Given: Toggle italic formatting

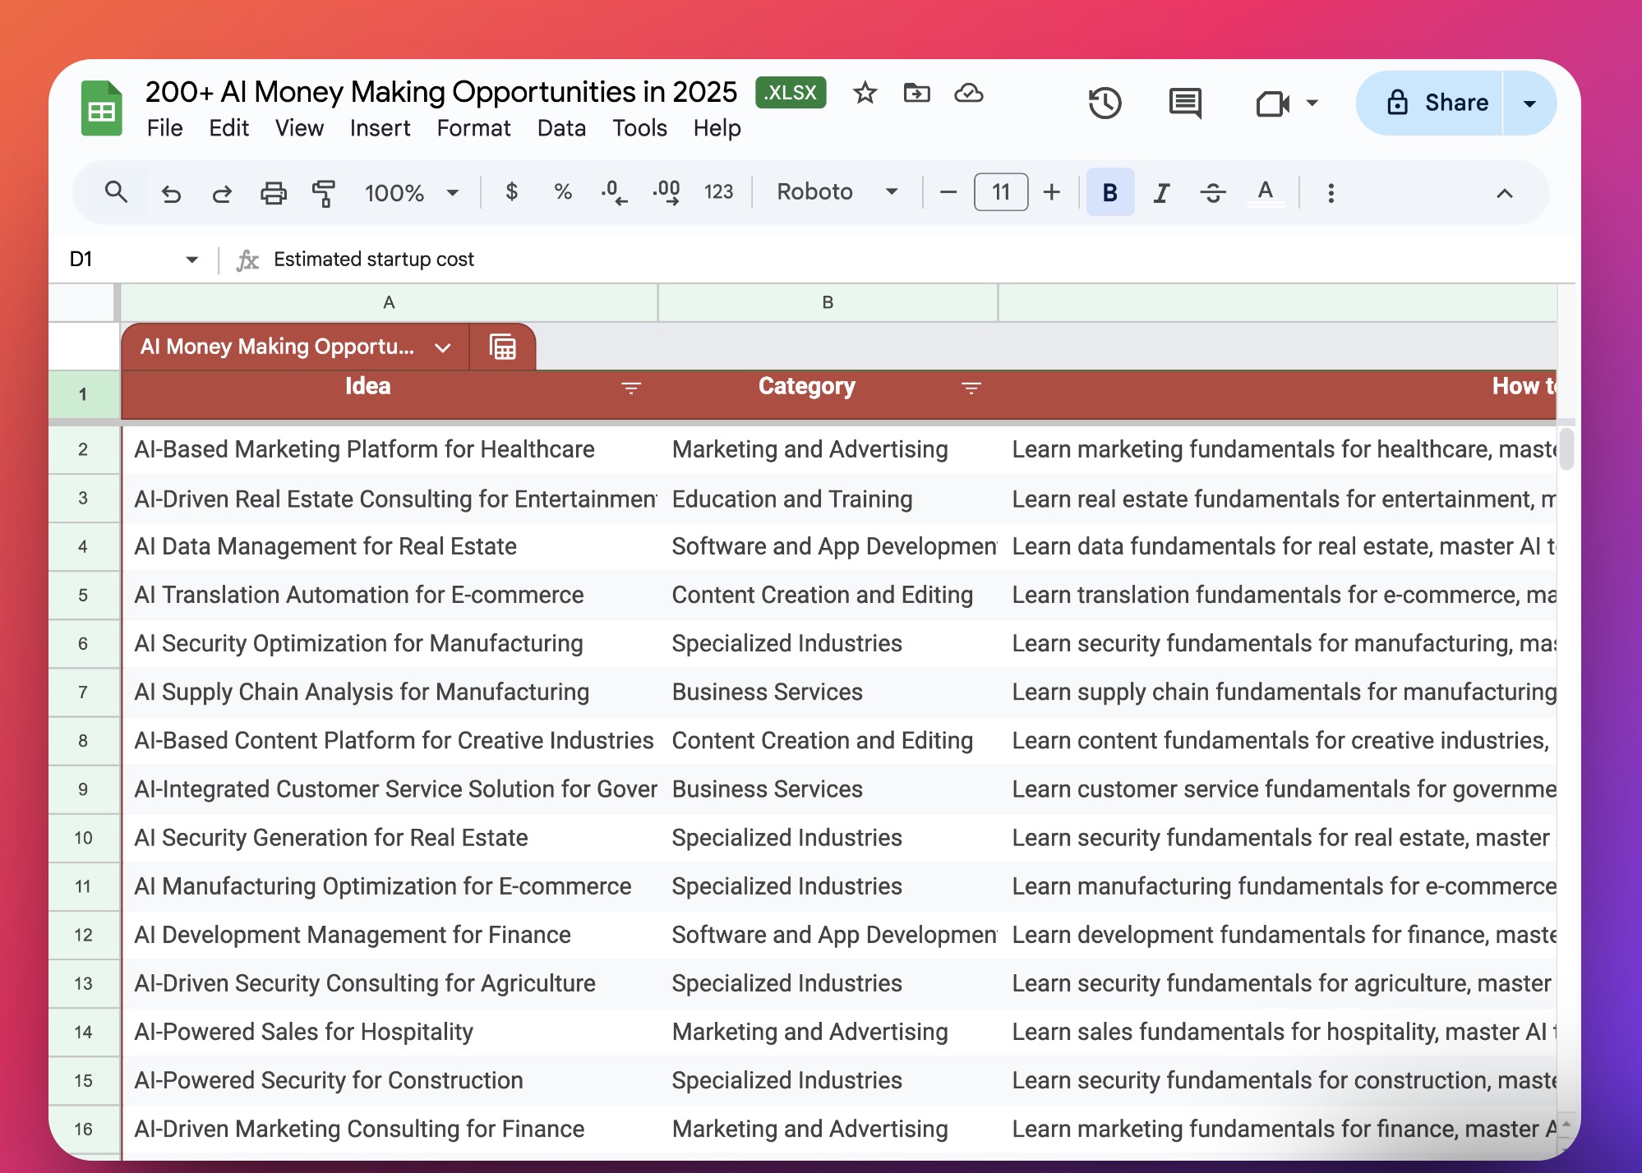Looking at the screenshot, I should click(1161, 193).
